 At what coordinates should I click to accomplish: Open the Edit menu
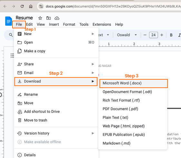click(x=29, y=25)
